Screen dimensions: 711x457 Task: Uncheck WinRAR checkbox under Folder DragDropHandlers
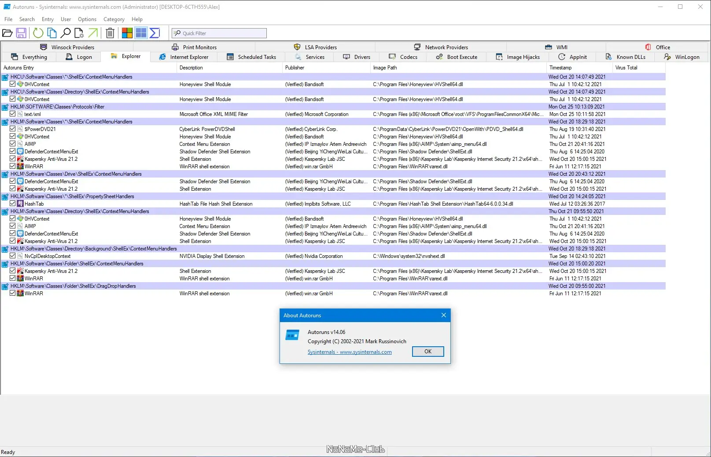(x=13, y=294)
